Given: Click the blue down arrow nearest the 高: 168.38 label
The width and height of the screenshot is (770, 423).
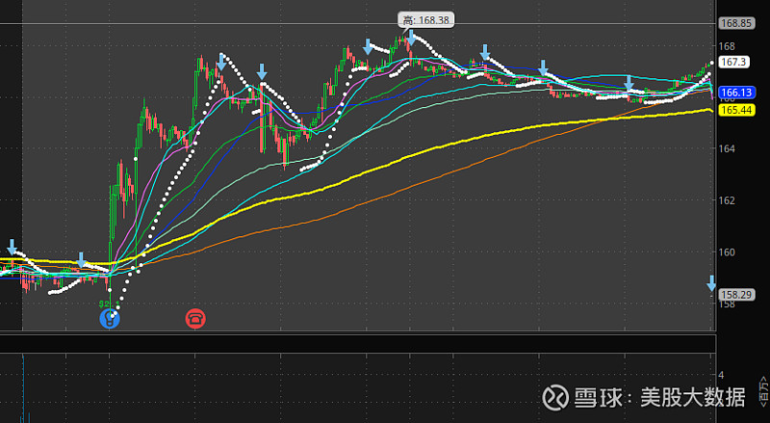Looking at the screenshot, I should [x=412, y=40].
